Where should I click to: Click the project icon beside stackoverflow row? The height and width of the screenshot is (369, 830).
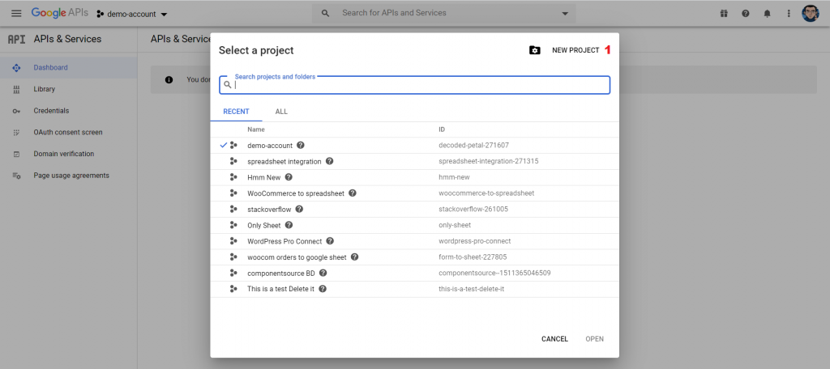coord(233,209)
